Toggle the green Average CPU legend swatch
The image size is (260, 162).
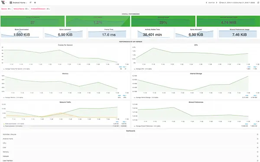pyautogui.click(x=135, y=69)
